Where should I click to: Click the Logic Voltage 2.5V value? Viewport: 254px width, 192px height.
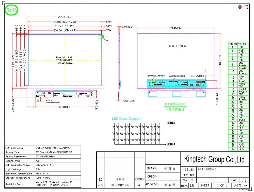(x=38, y=169)
